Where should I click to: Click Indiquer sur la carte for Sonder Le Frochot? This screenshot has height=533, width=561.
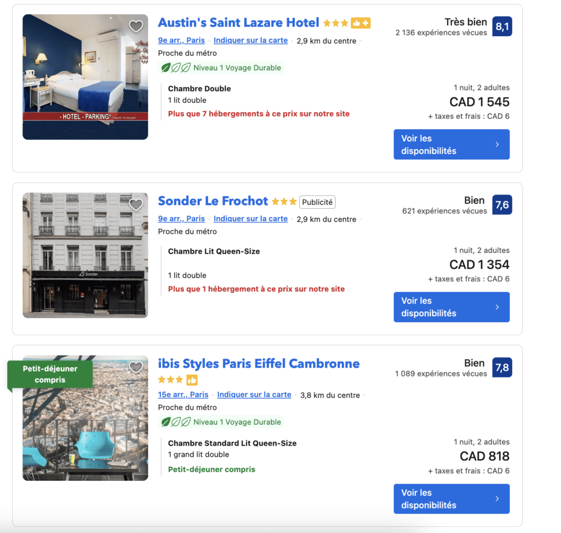250,218
